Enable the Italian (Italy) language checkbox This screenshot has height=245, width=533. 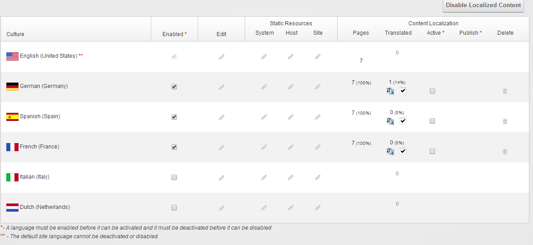[x=174, y=177]
